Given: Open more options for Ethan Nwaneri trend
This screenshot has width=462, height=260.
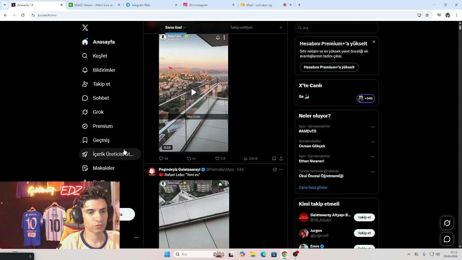Looking at the screenshot, I should pyautogui.click(x=372, y=157).
